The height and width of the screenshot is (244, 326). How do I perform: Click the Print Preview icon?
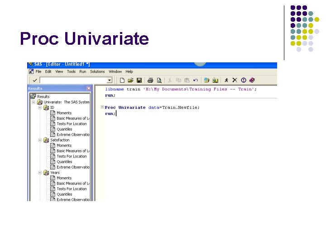[x=159, y=80]
